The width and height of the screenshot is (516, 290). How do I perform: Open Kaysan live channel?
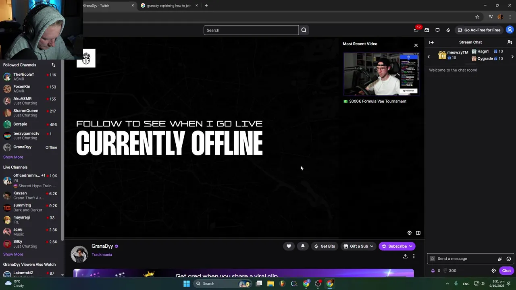(x=31, y=195)
